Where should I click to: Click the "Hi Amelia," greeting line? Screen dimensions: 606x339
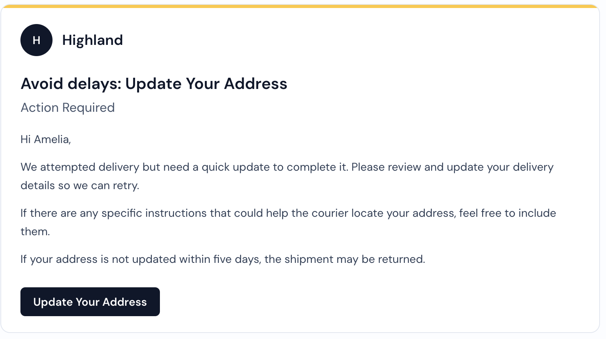click(46, 139)
